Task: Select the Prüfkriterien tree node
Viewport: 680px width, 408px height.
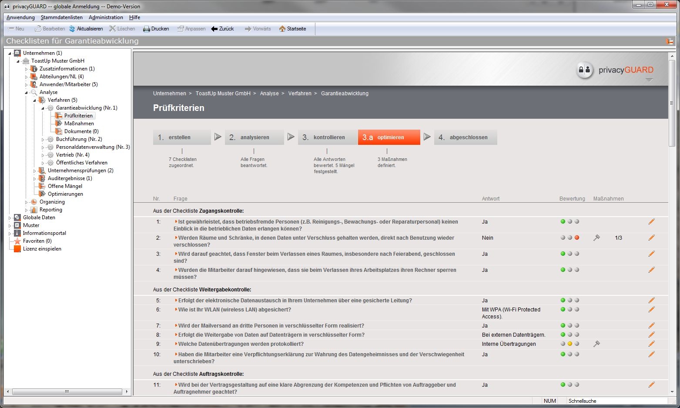Action: pyautogui.click(x=78, y=116)
